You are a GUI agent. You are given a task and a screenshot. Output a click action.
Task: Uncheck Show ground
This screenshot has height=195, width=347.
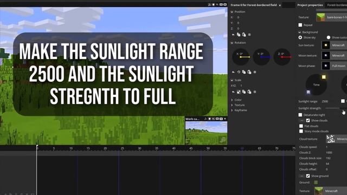308,176
